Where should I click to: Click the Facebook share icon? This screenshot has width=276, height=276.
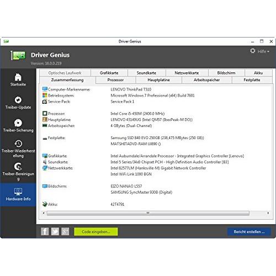tap(45, 231)
